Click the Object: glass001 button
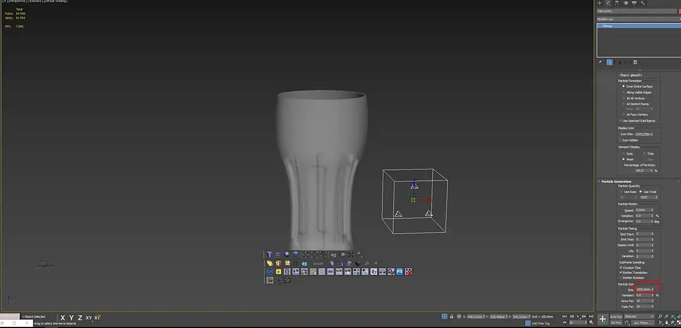Screen dimensions: 681x328 638,75
